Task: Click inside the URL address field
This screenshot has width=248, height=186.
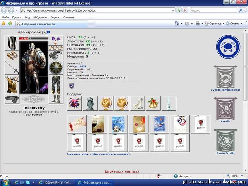Action: click(98, 10)
